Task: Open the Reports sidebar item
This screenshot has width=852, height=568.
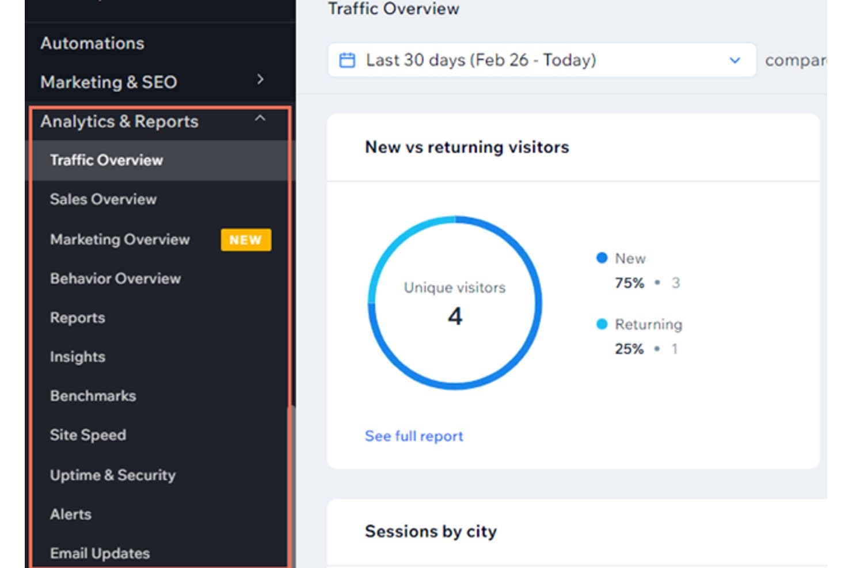Action: 77,318
